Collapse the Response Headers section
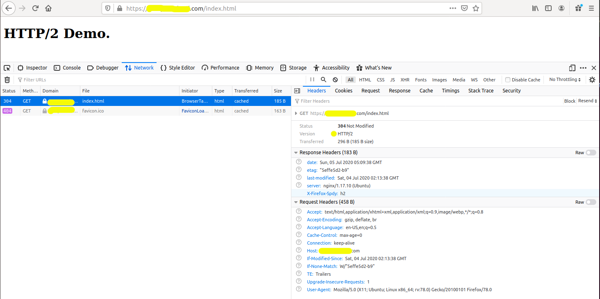600x299 pixels. pos(296,153)
